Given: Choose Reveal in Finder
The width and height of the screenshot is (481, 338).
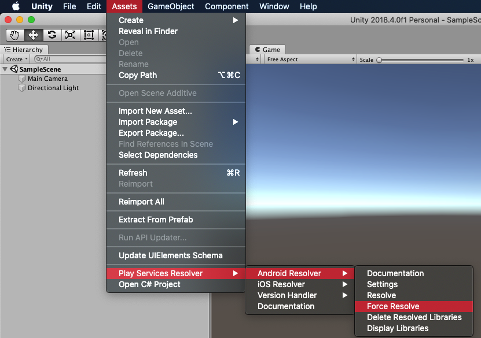Looking at the screenshot, I should [176, 31].
